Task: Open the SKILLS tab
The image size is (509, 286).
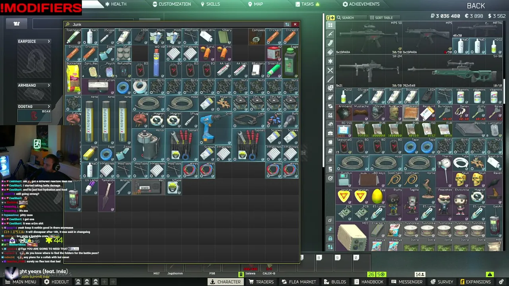Action: coord(210,4)
